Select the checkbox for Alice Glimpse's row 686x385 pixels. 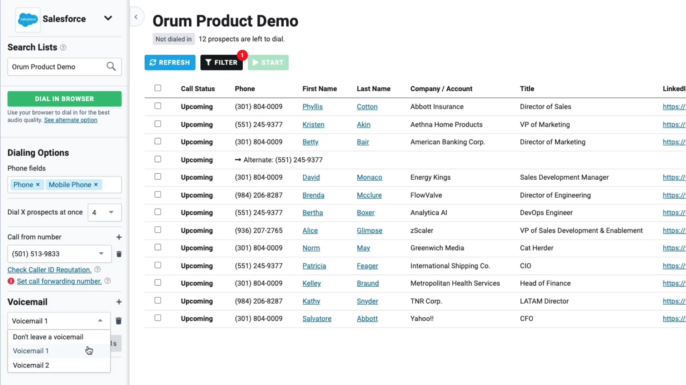[158, 230]
